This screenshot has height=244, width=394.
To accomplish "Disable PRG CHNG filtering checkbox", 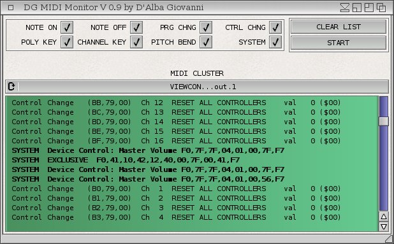I will (206, 27).
